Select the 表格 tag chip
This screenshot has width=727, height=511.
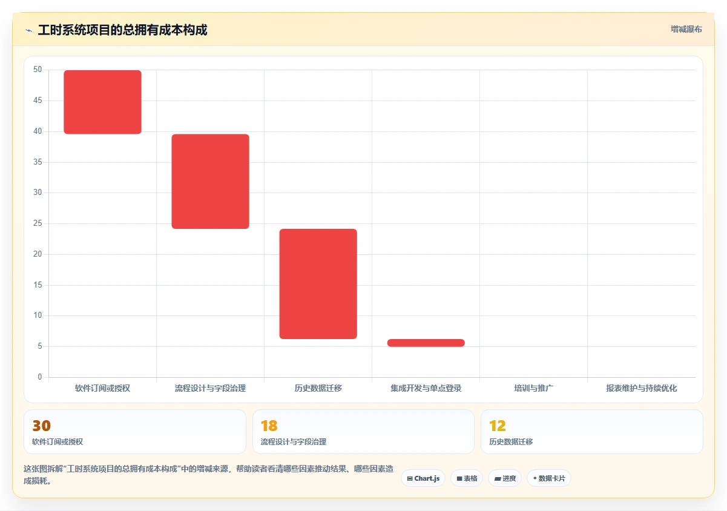[467, 478]
